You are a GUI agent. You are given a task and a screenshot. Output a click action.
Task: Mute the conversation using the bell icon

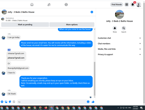pos(115,28)
